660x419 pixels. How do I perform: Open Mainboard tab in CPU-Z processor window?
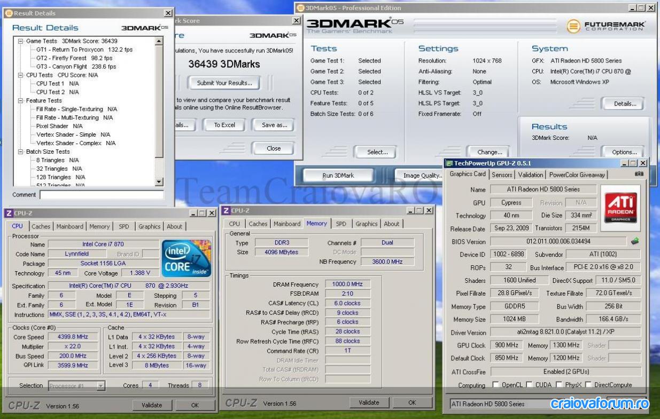(70, 226)
